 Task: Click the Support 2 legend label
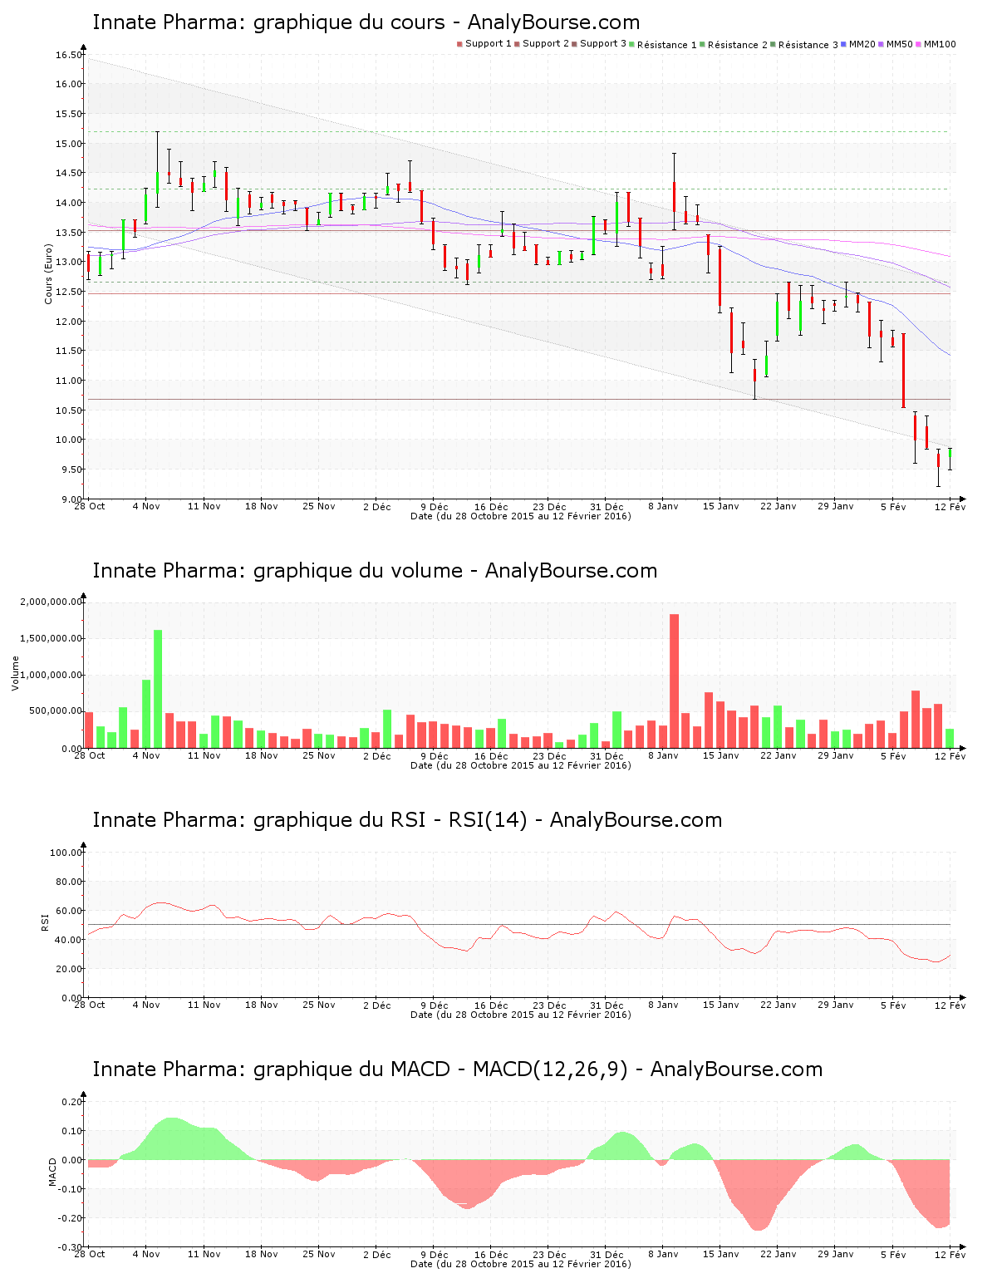(x=545, y=43)
